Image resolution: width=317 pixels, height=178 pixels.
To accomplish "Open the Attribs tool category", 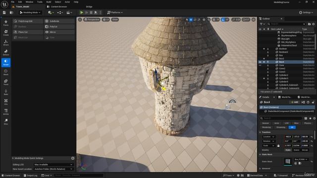I will (x=6, y=112).
